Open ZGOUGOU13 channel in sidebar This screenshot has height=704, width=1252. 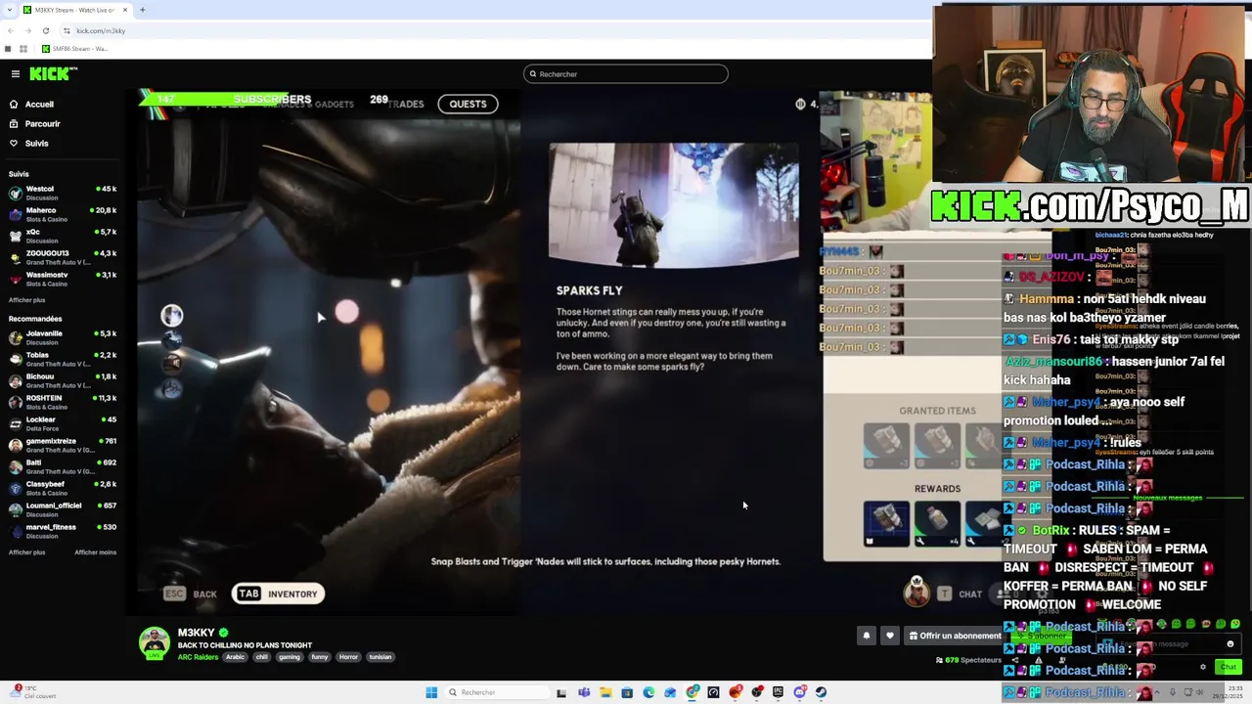click(x=63, y=257)
